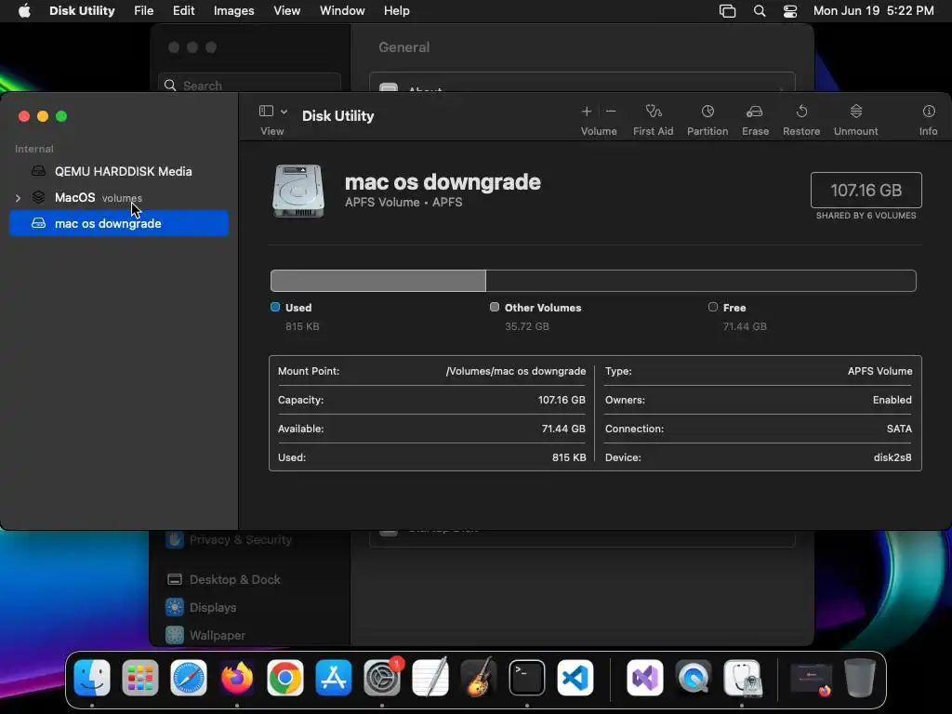Click the Connection value SATA
The width and height of the screenshot is (952, 714).
[x=899, y=429]
